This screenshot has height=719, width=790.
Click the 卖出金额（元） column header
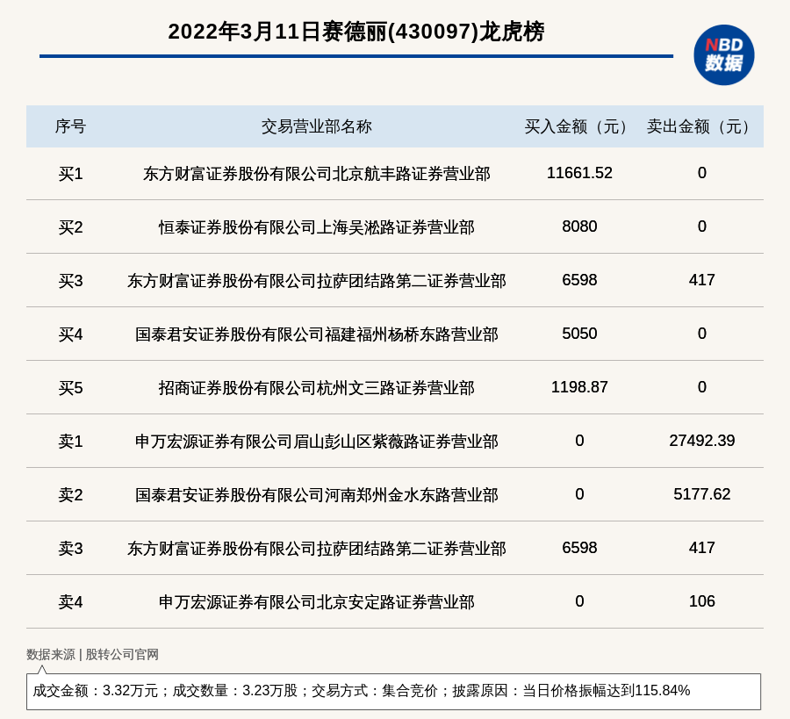click(x=701, y=126)
